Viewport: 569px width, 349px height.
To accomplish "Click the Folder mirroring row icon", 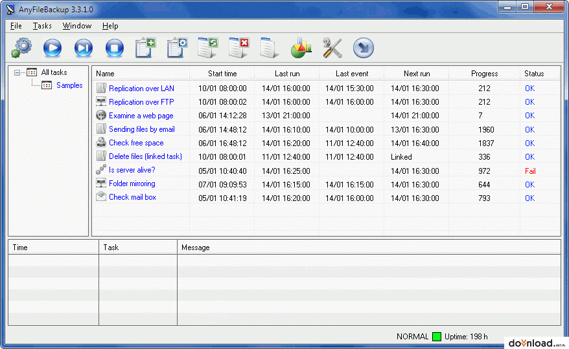I will [101, 183].
